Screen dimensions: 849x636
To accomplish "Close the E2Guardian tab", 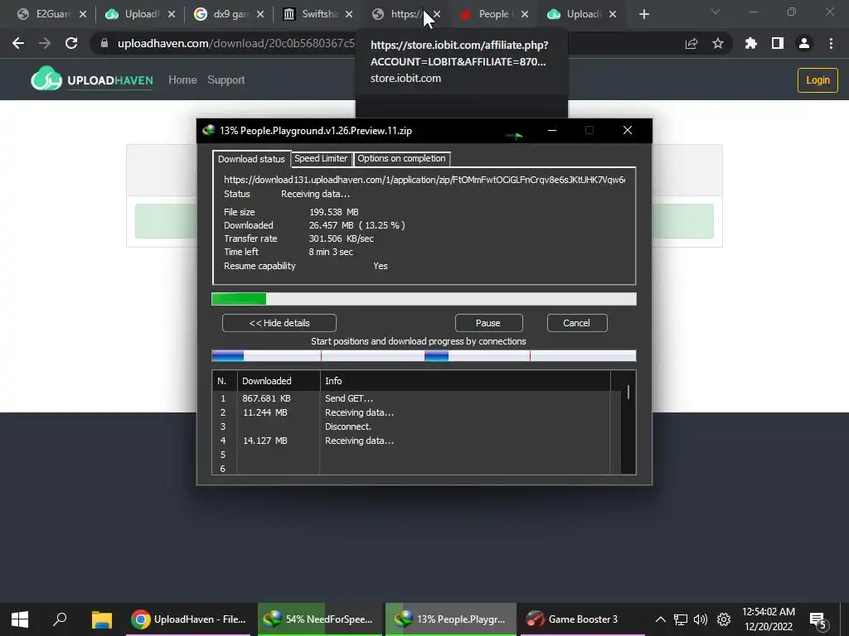I will (x=83, y=15).
